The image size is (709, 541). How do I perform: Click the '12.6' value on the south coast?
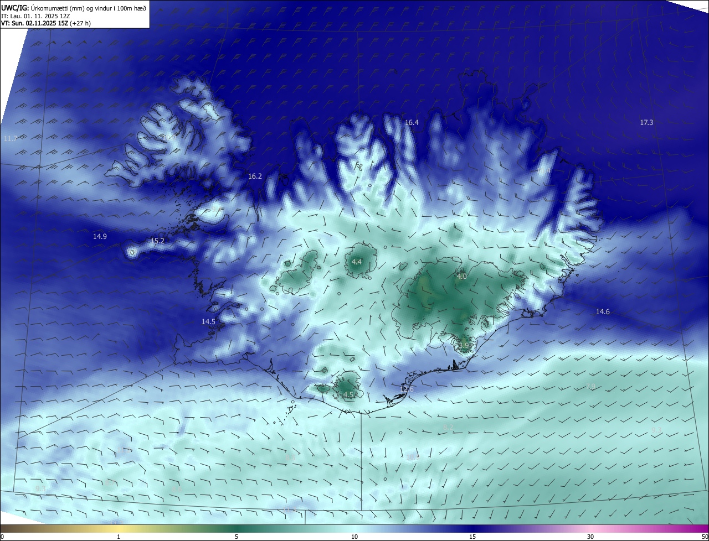[x=407, y=389]
